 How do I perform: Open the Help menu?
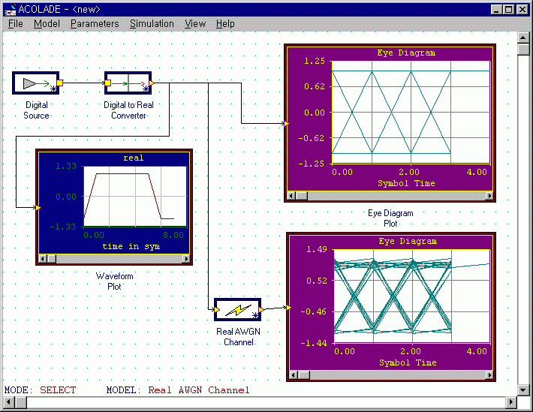(225, 23)
